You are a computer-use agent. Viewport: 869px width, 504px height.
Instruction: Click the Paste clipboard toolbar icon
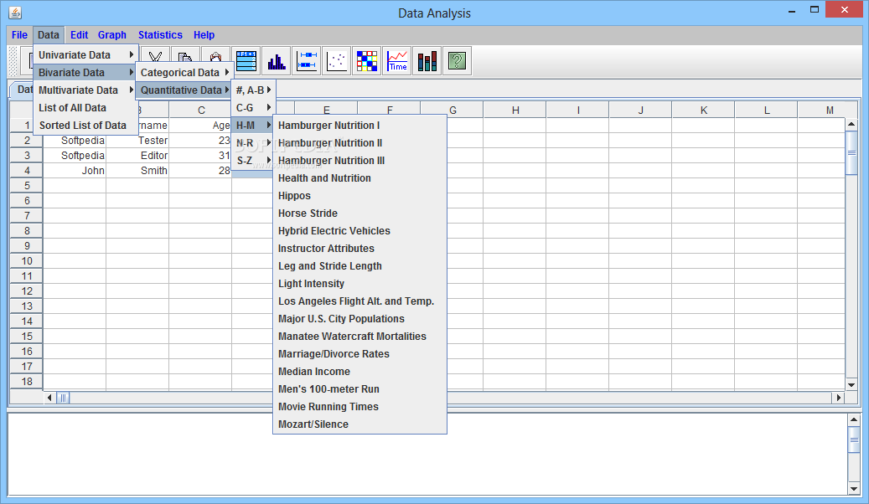tap(215, 58)
